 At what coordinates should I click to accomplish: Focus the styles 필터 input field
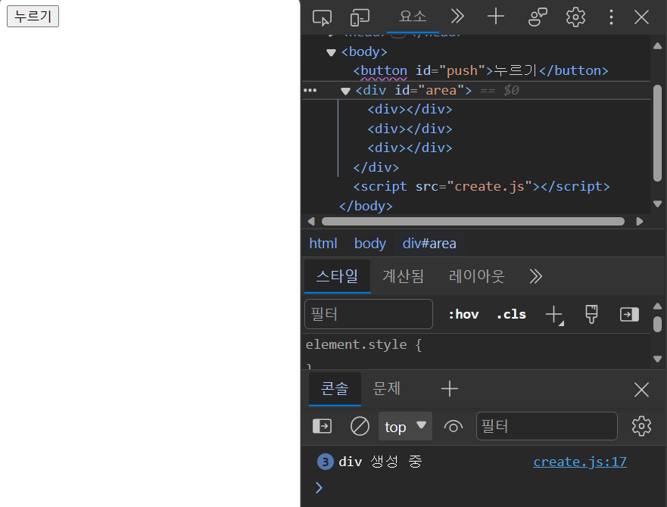click(369, 314)
